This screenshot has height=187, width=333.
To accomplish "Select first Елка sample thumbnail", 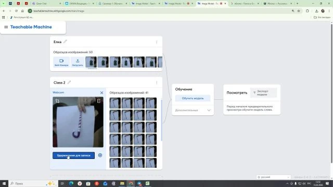I will click(x=91, y=62).
